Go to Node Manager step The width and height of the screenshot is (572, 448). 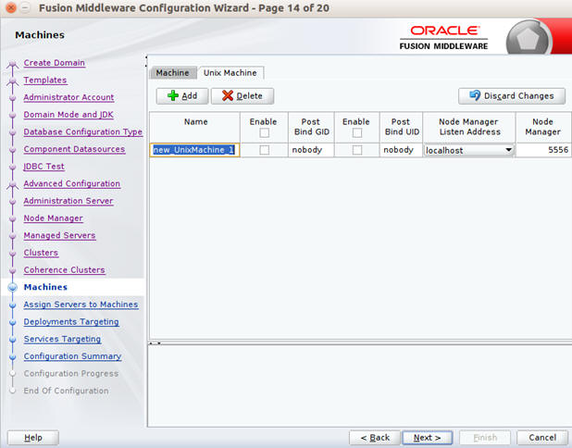(54, 218)
